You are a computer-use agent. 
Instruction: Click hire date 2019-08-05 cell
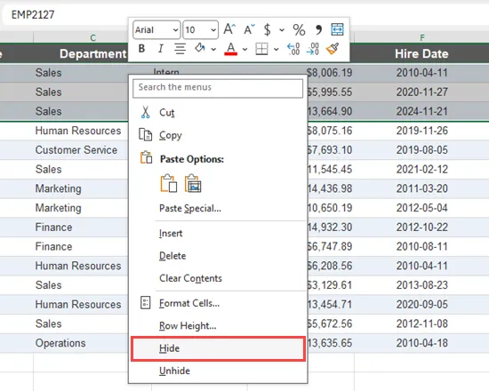click(422, 150)
